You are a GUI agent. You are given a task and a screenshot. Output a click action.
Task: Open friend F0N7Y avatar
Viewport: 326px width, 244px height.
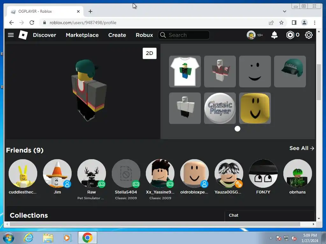263,173
